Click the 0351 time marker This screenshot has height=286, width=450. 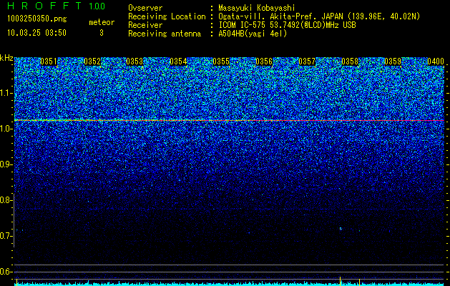click(x=49, y=61)
